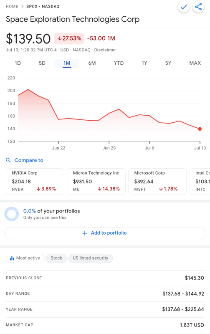Viewport: 210px width, 334px height.
Task: Click the DAY RANGE value $137.68 - $144.92
Action: coord(183,294)
